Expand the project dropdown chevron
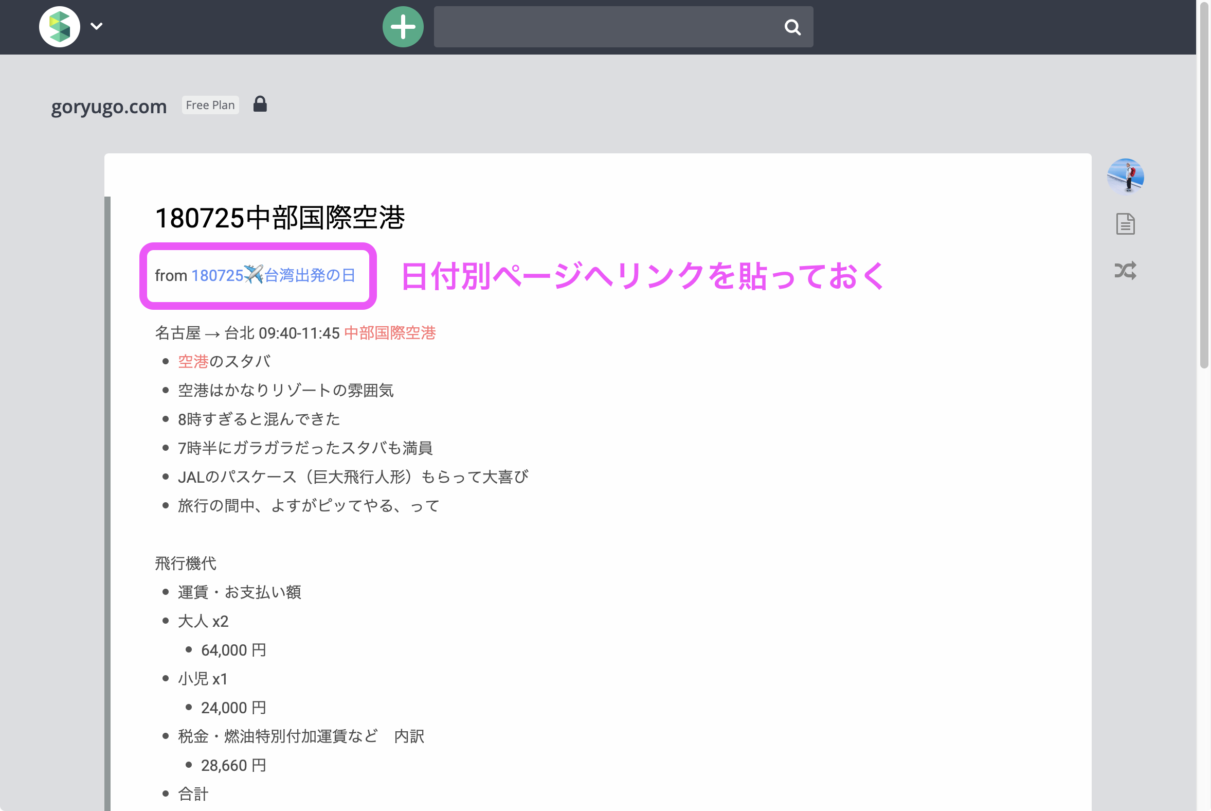 [97, 26]
